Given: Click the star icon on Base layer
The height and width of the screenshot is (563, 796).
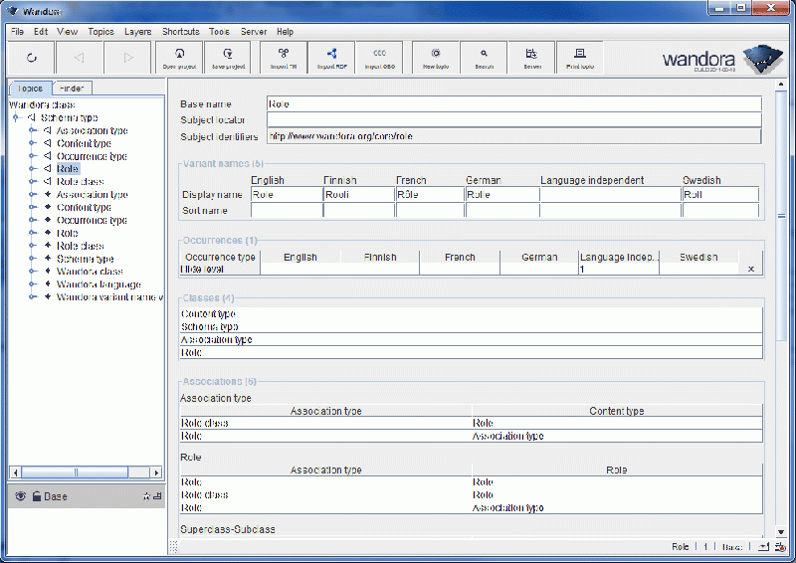Looking at the screenshot, I should click(146, 496).
